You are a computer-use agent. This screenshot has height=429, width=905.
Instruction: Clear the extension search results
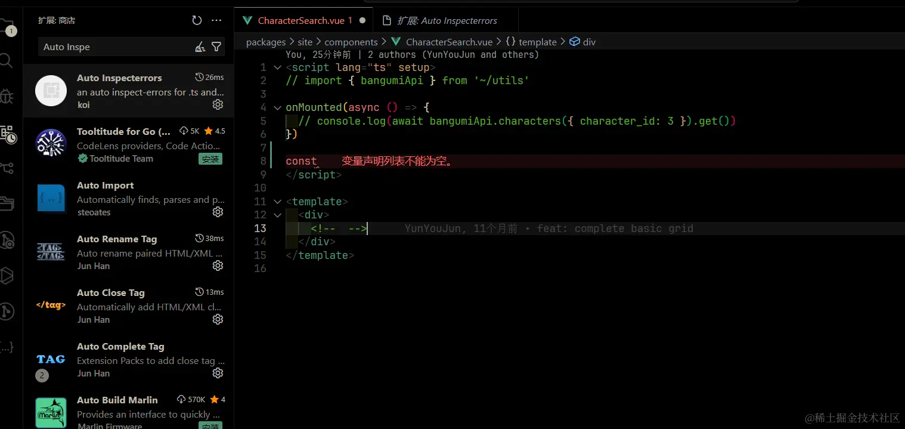(x=200, y=47)
